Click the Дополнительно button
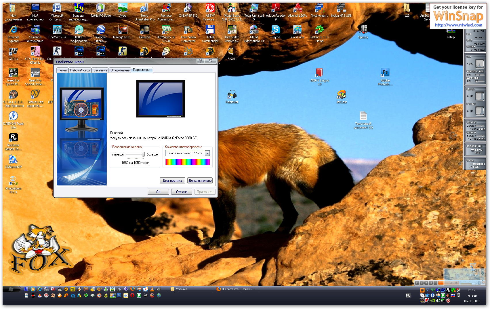 200,181
